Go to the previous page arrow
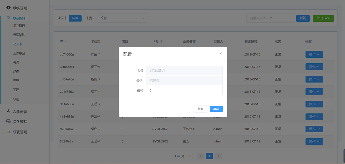The image size is (345, 164). click(200, 156)
